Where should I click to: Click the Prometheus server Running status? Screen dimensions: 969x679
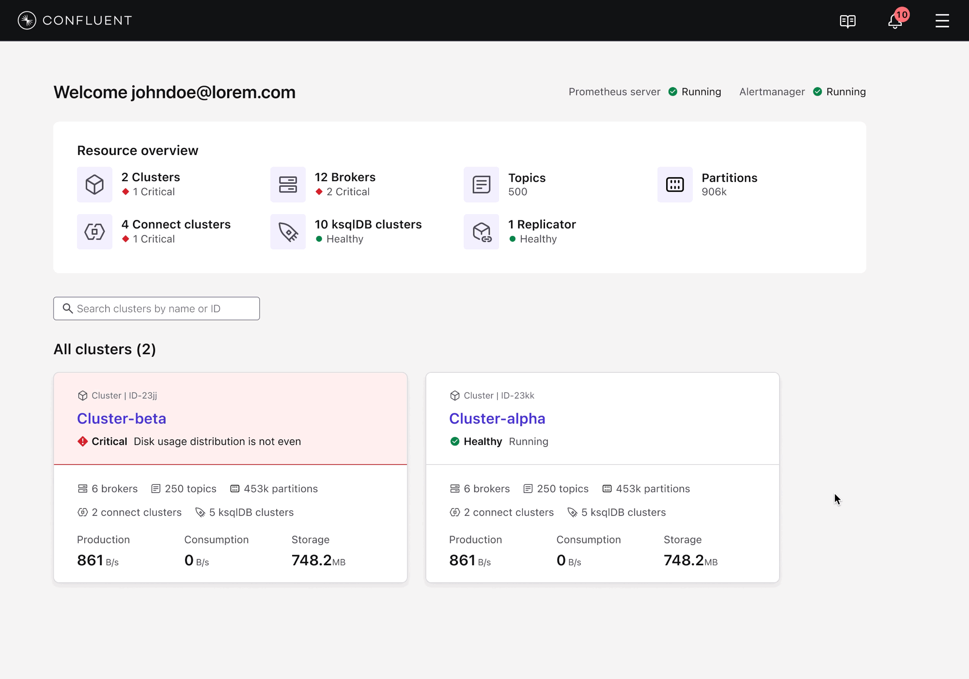click(x=700, y=92)
